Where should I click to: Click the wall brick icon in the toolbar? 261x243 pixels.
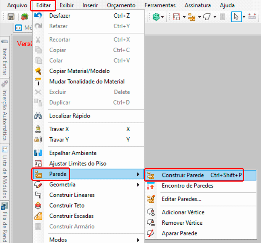(191, 17)
